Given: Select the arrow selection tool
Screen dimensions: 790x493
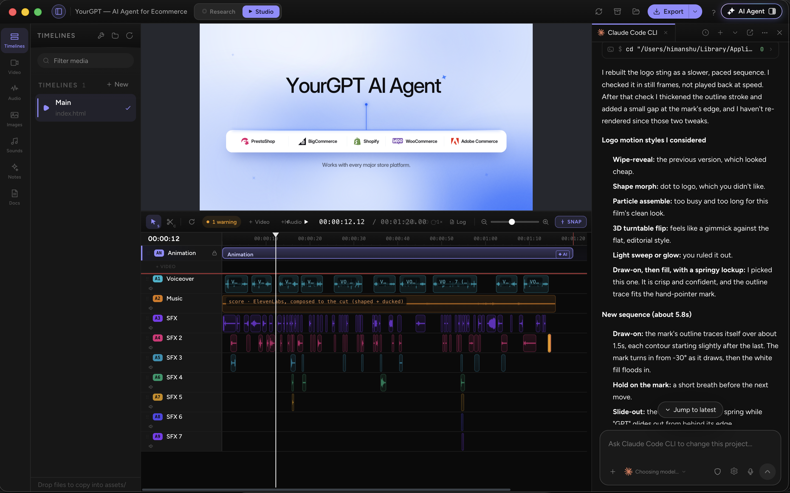Looking at the screenshot, I should (x=153, y=222).
